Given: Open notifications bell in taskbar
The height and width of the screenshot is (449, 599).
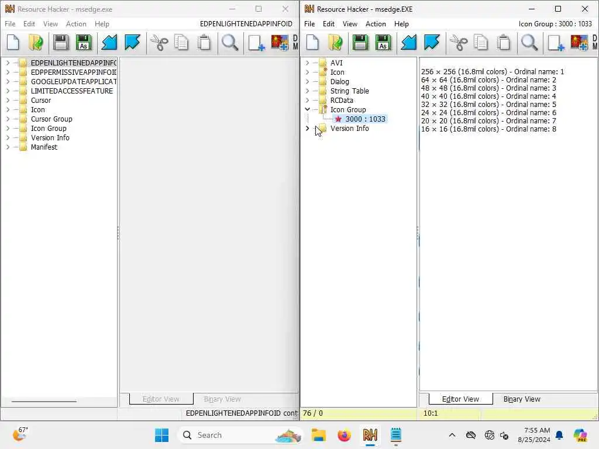Looking at the screenshot, I should pos(559,435).
